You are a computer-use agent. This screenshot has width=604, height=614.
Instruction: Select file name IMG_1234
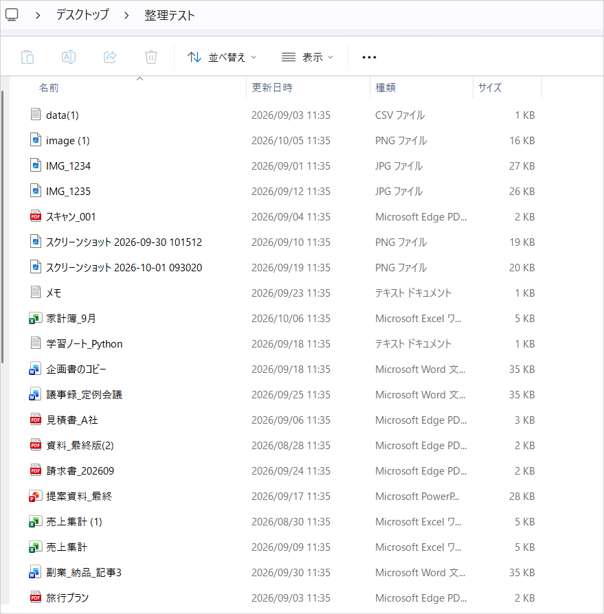68,166
